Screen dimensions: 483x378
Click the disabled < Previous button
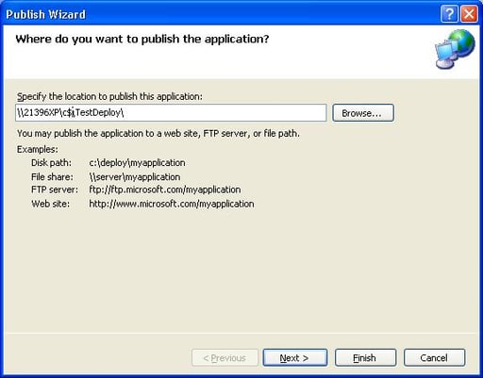click(225, 357)
